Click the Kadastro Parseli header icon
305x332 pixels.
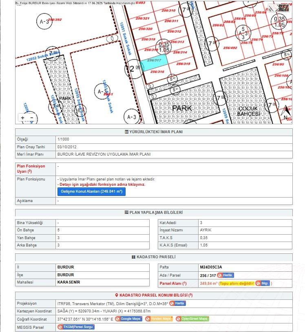133,257
